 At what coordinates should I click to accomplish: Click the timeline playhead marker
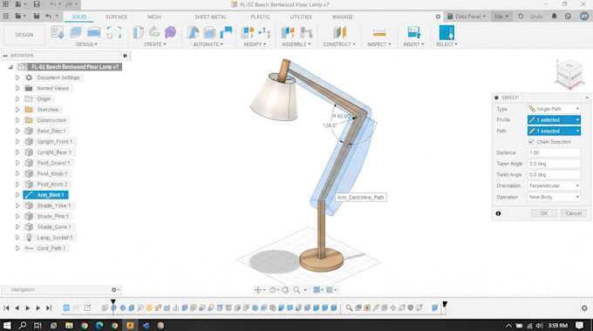click(113, 303)
